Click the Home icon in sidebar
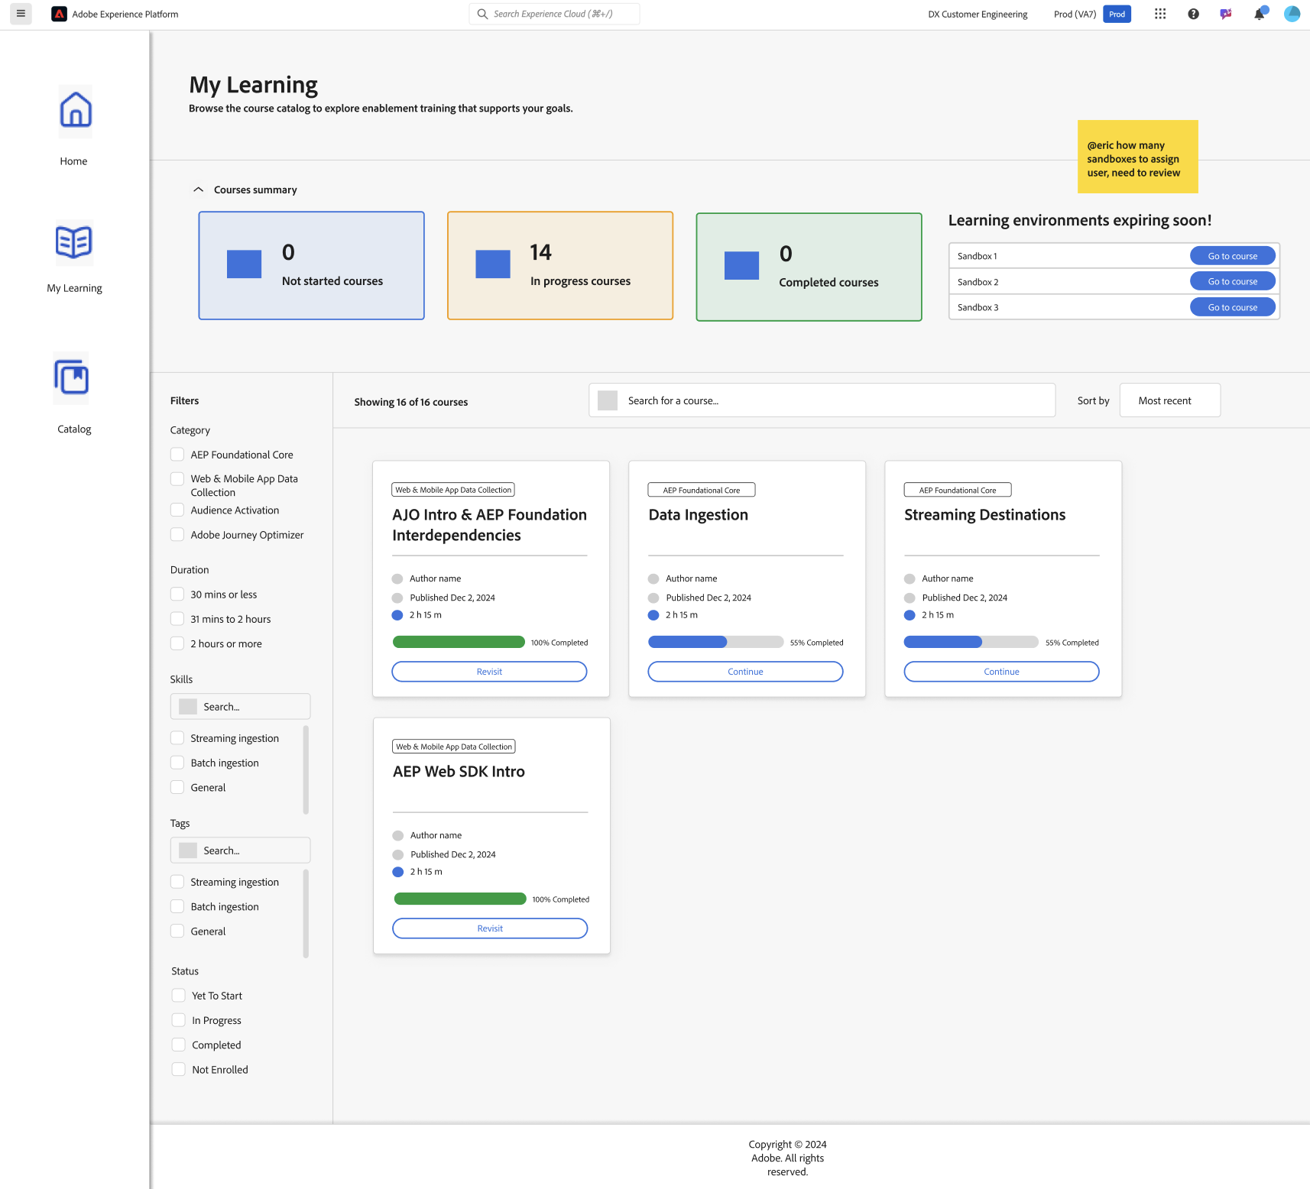The width and height of the screenshot is (1310, 1189). click(x=76, y=111)
